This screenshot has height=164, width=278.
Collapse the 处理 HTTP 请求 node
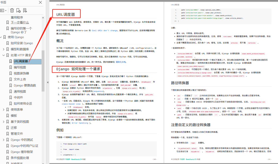coord(4,55)
